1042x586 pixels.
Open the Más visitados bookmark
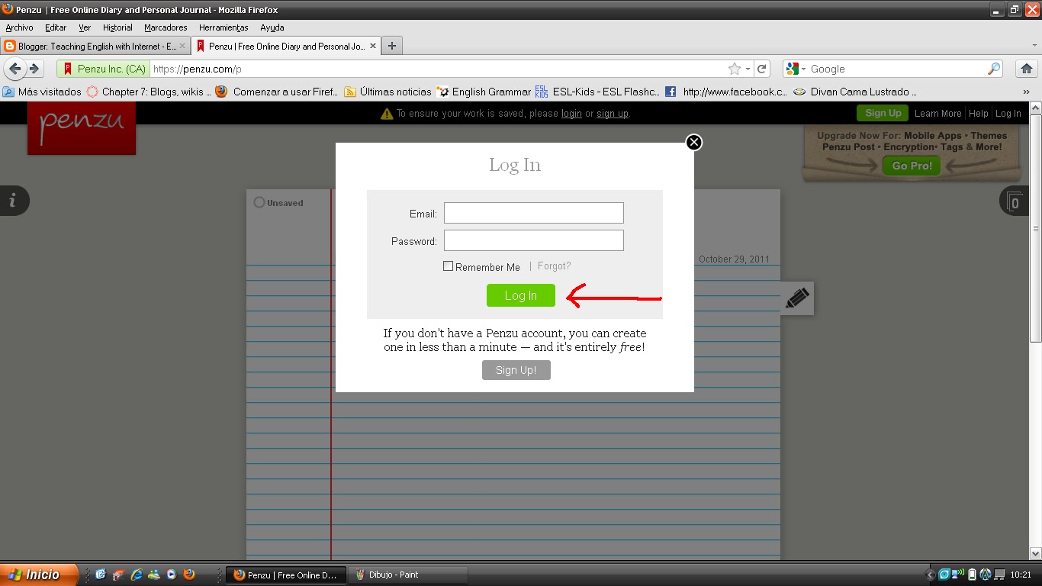(x=42, y=92)
